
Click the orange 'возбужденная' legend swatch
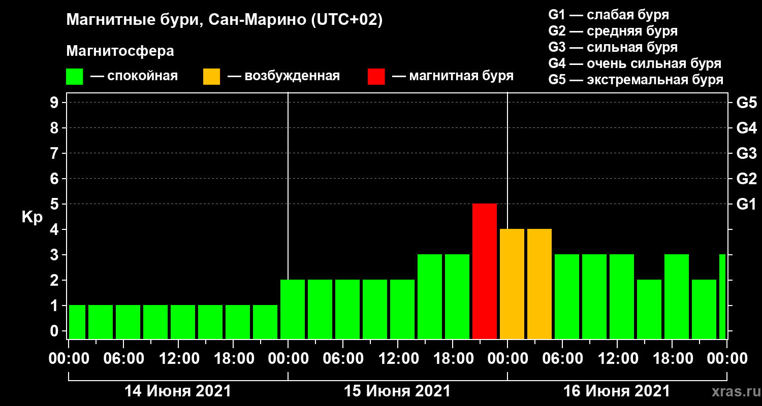pos(211,77)
